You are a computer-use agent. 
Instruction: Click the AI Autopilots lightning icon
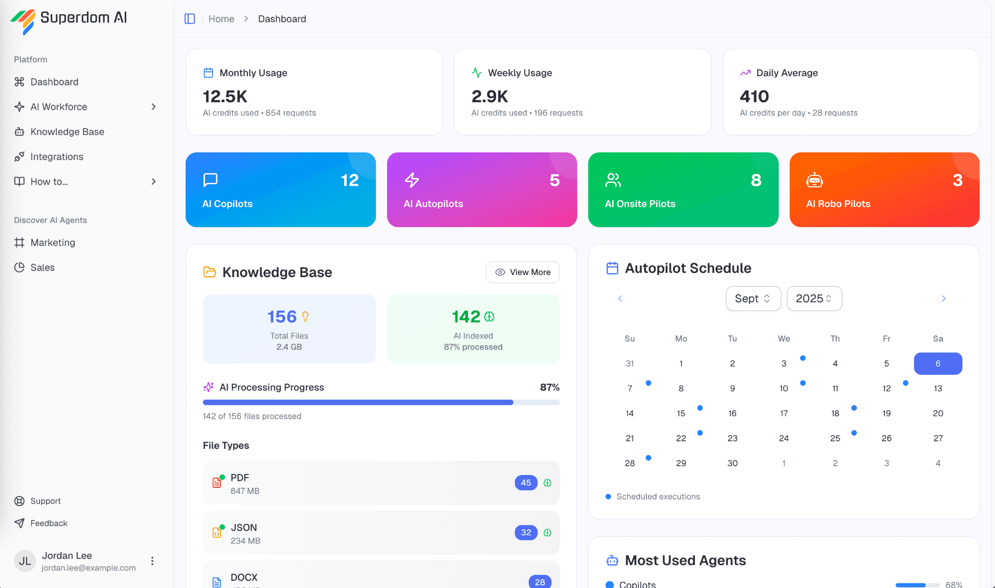tap(412, 180)
